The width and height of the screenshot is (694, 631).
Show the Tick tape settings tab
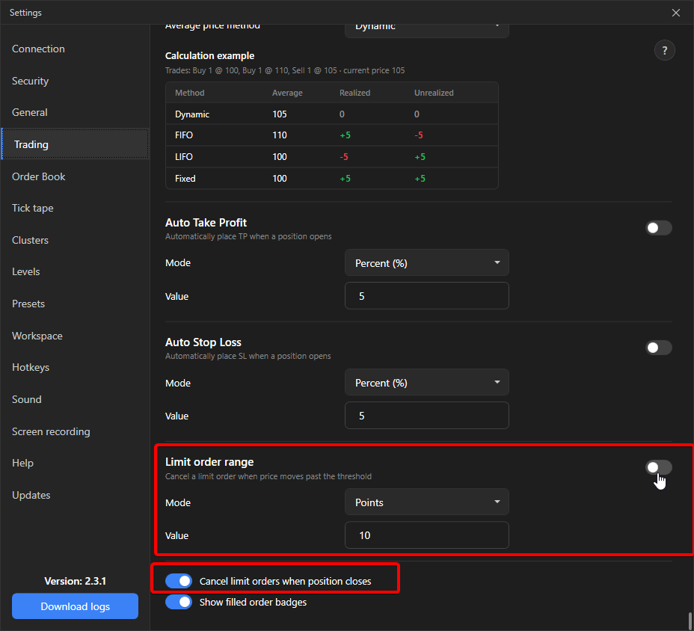(x=76, y=208)
